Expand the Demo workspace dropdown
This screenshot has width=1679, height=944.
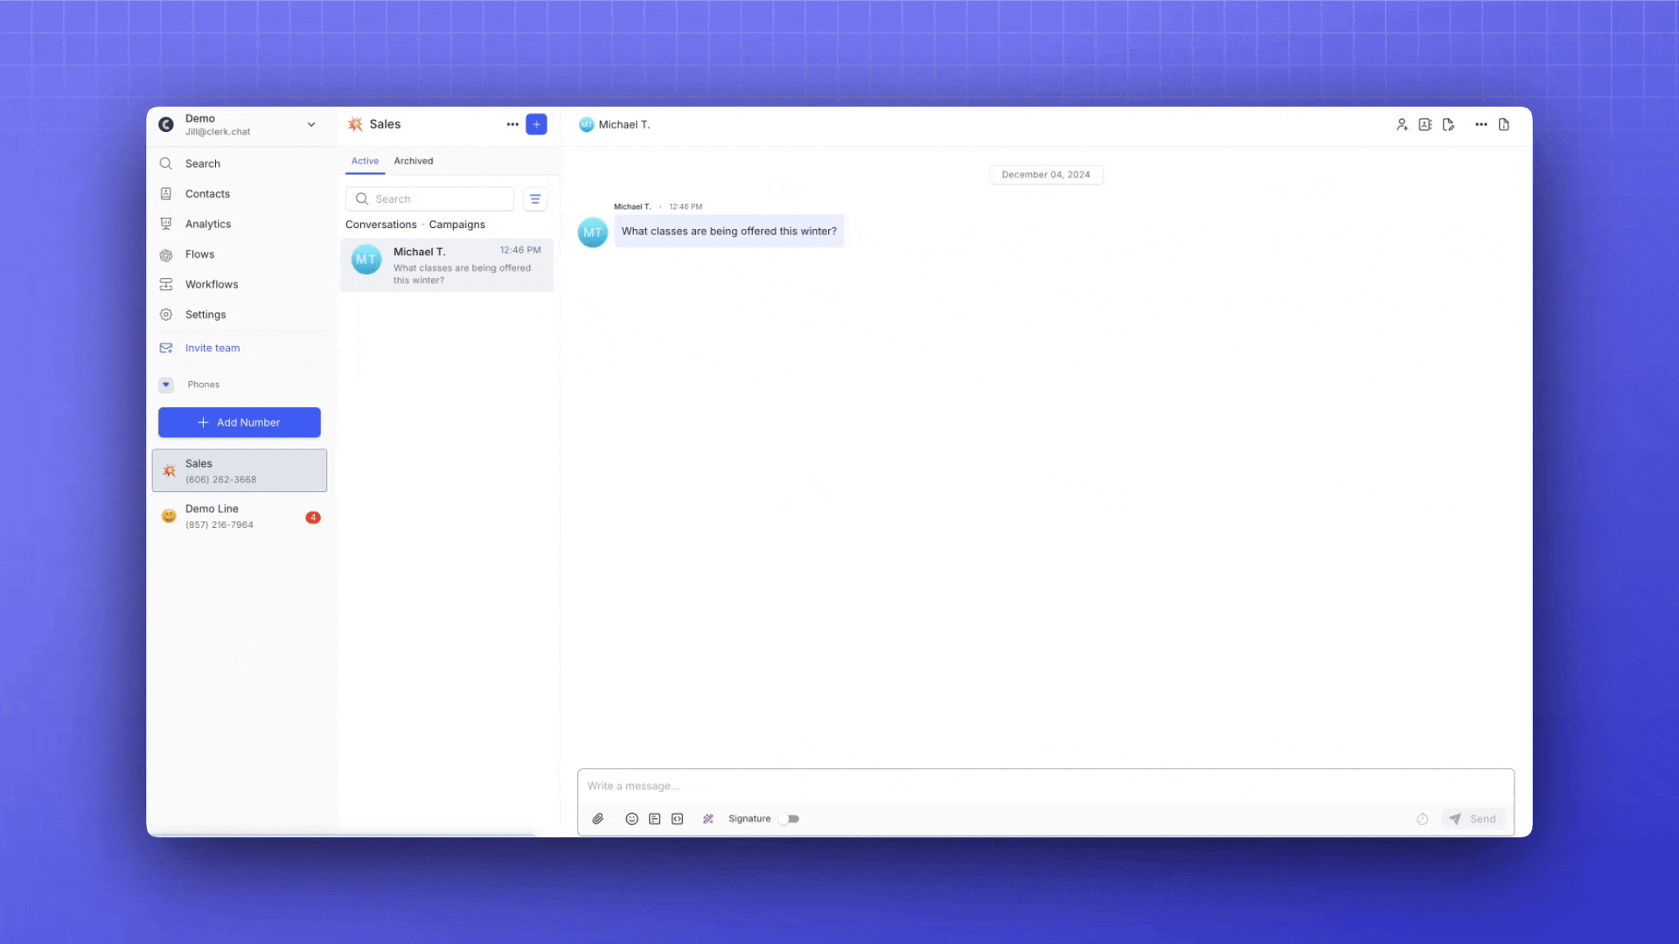[x=311, y=125]
